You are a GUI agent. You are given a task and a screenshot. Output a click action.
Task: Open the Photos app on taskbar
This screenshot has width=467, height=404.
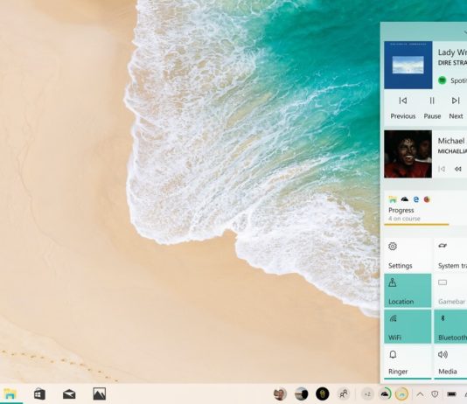click(99, 394)
